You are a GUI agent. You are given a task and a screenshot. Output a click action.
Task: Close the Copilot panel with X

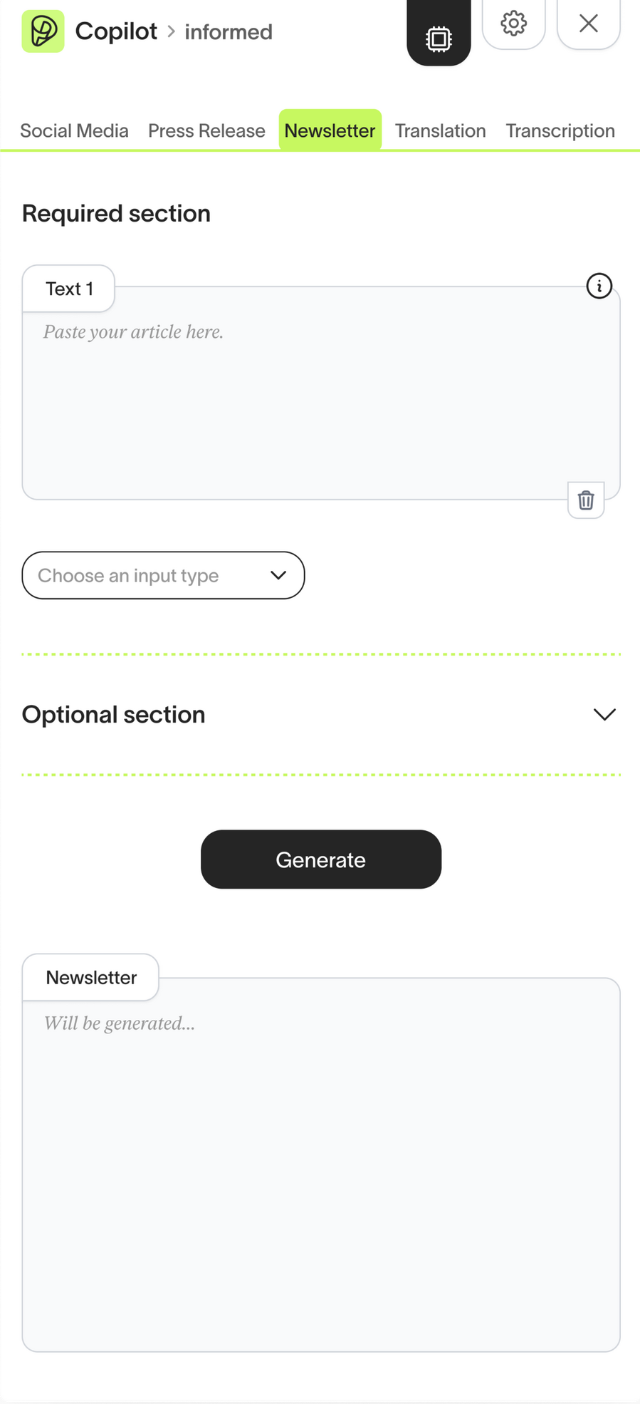click(588, 24)
